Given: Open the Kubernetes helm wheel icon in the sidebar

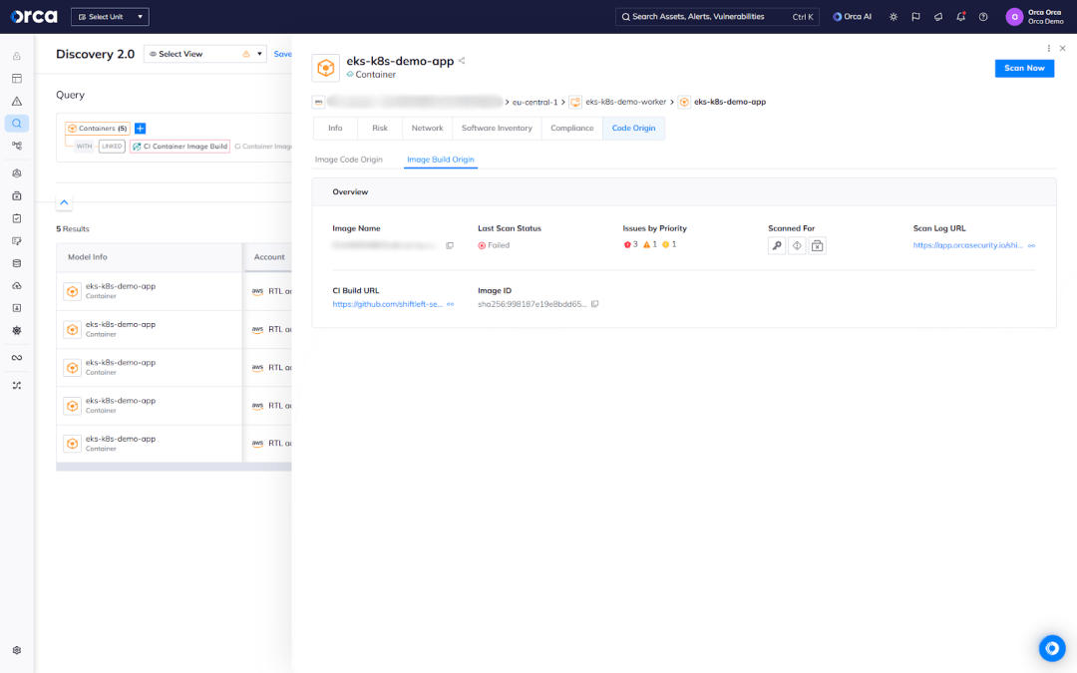Looking at the screenshot, I should [17, 330].
